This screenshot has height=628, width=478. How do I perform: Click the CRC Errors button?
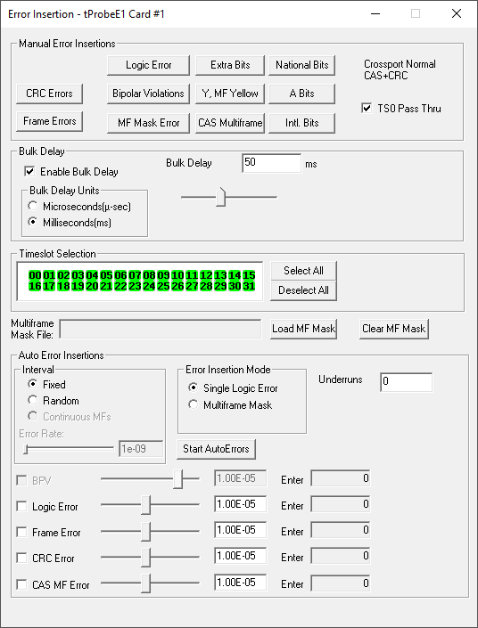pyautogui.click(x=49, y=94)
